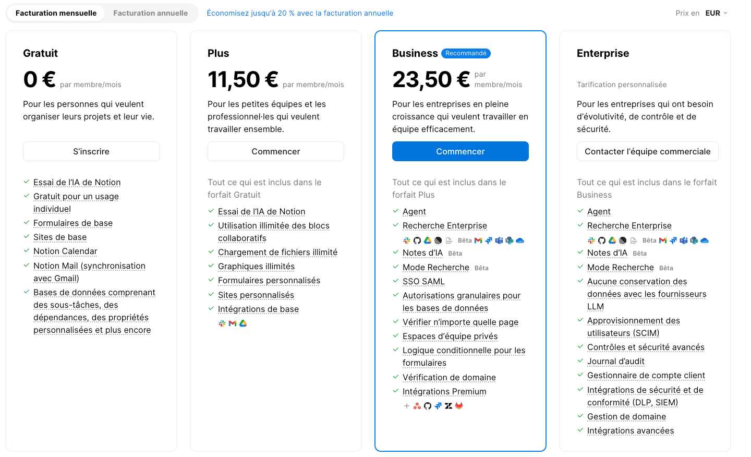Click the Recommandé badge on Business plan
The height and width of the screenshot is (457, 751).
pos(466,53)
